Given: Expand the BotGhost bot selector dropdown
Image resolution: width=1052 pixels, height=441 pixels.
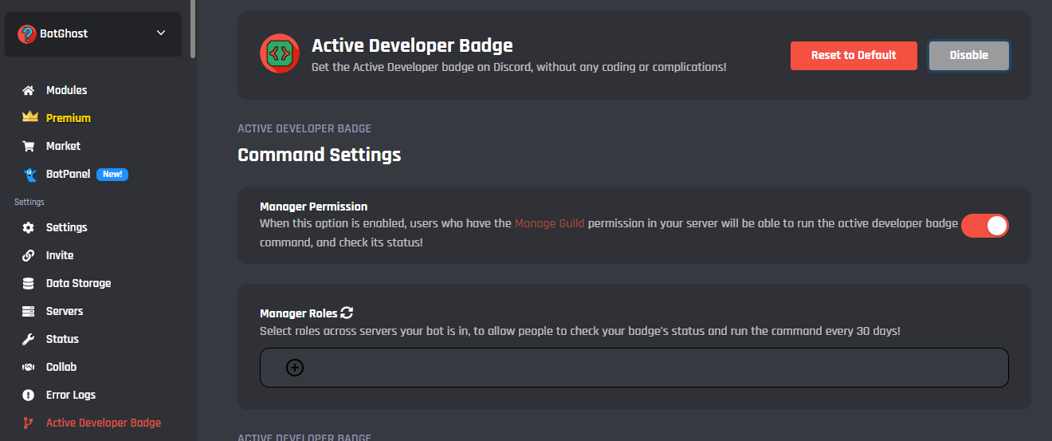Looking at the screenshot, I should coord(161,33).
